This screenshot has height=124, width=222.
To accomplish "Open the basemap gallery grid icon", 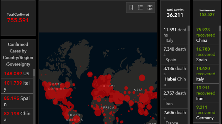I will 150,7.
